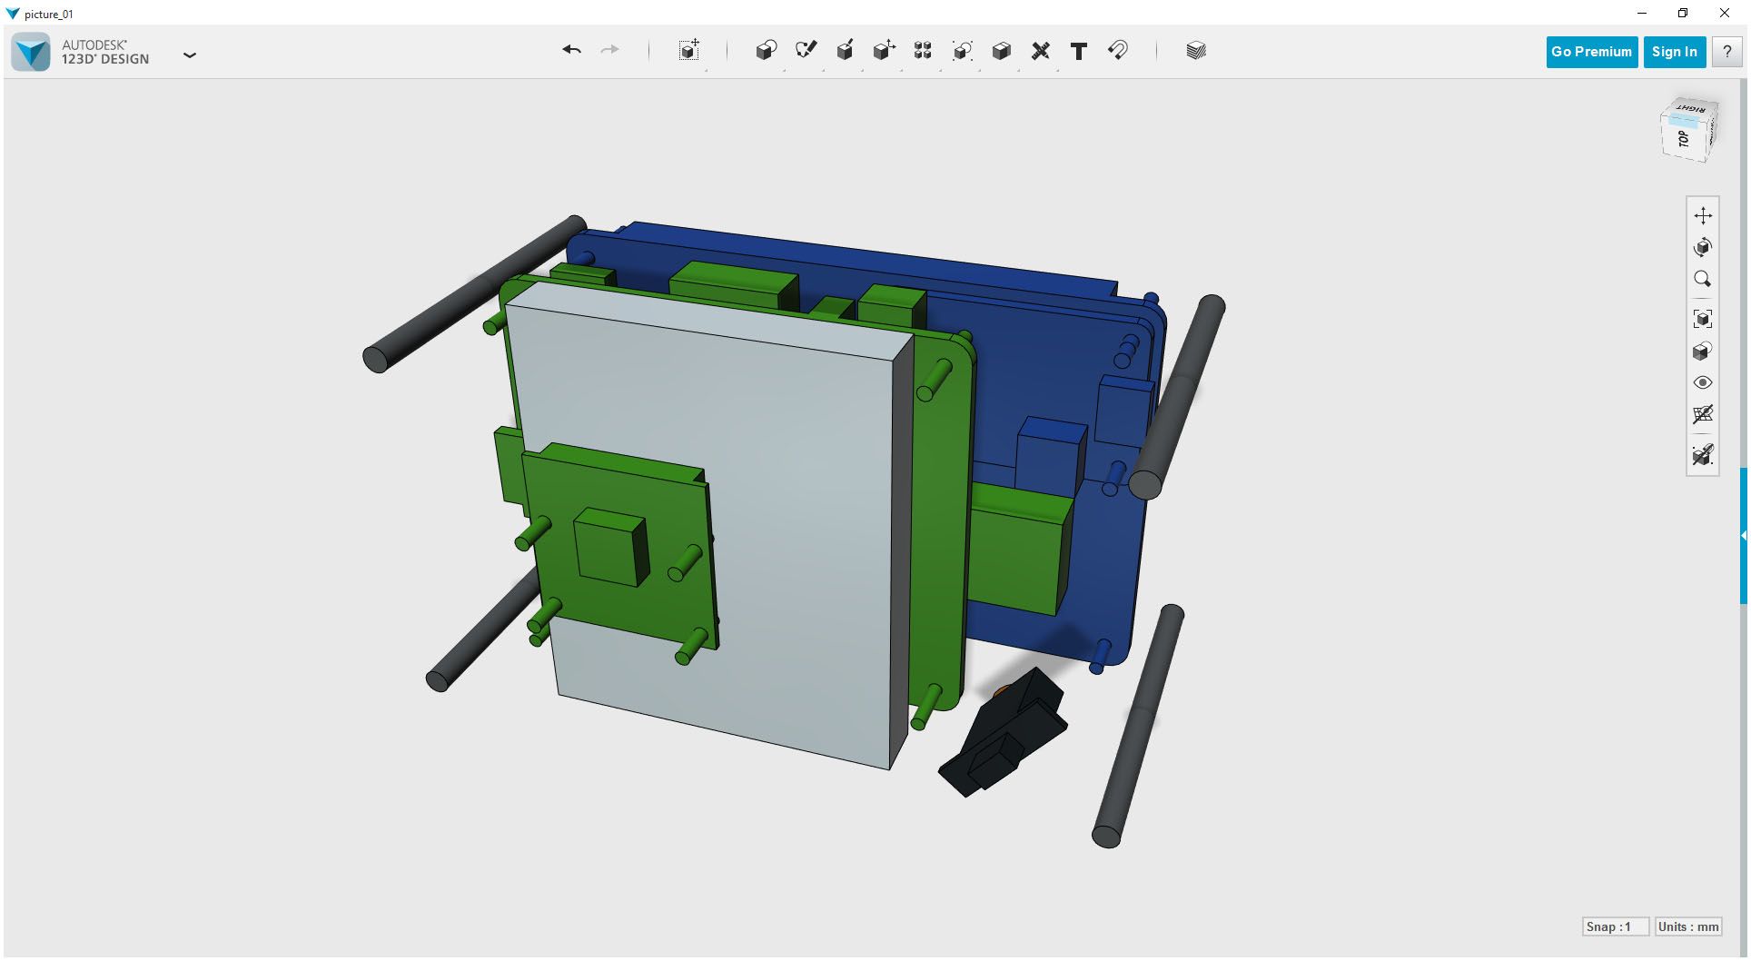Activate the Snap tool
The width and height of the screenshot is (1751, 961).
(x=1118, y=51)
